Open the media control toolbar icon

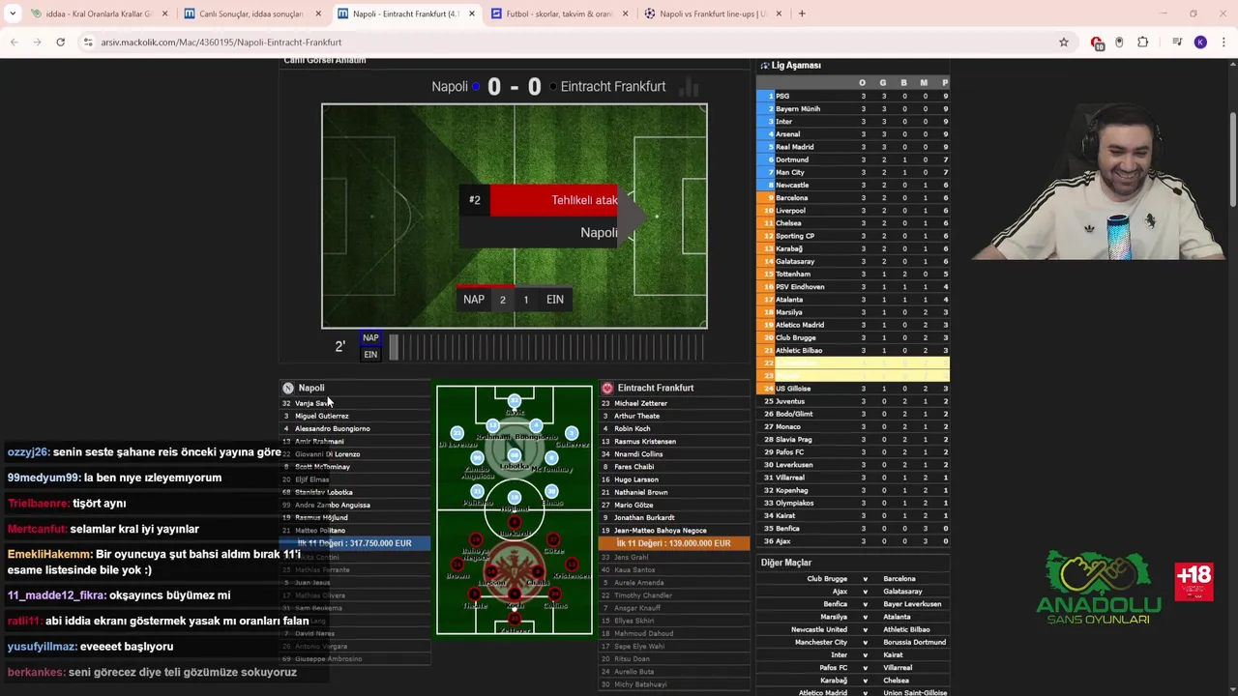pos(1177,43)
